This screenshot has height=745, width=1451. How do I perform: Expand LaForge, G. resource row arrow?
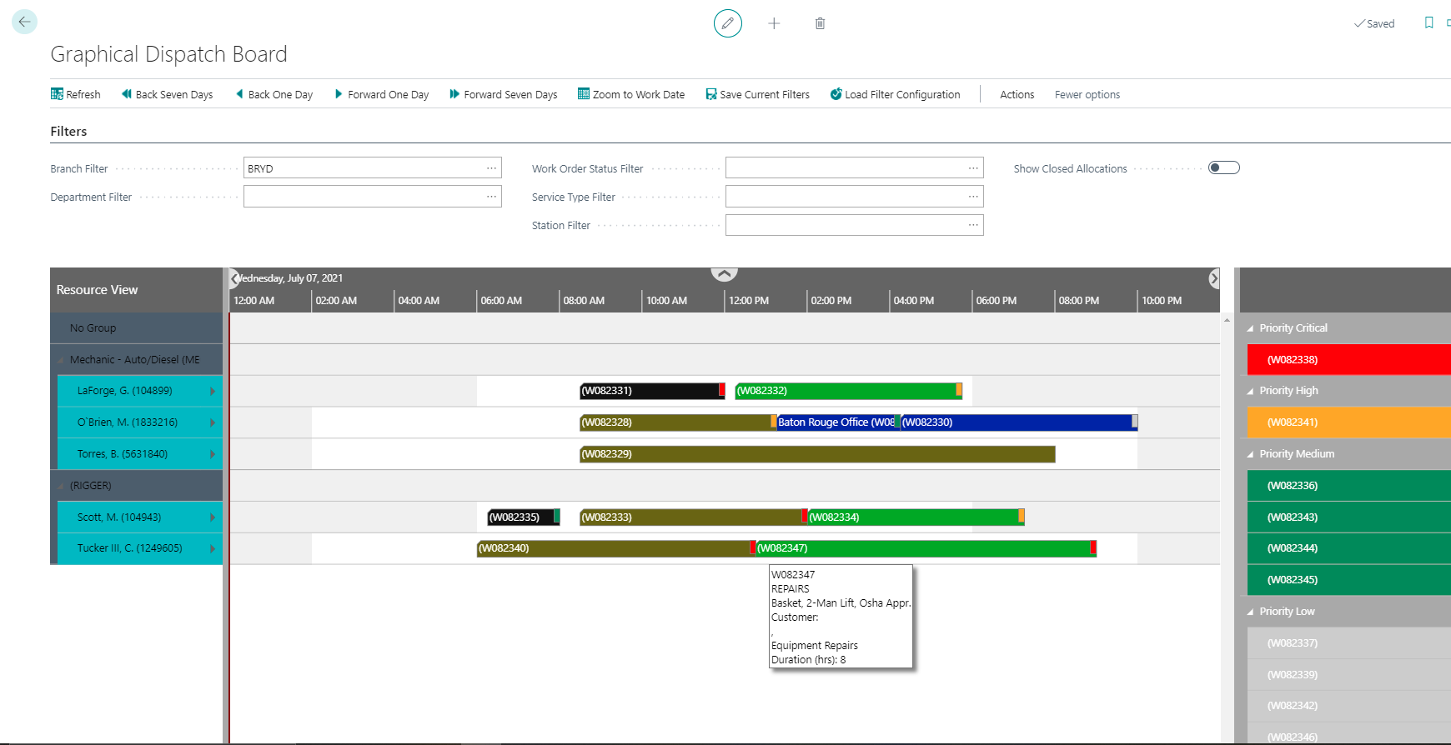point(213,391)
